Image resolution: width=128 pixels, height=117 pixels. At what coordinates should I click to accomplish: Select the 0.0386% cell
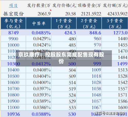[x=39, y=107]
